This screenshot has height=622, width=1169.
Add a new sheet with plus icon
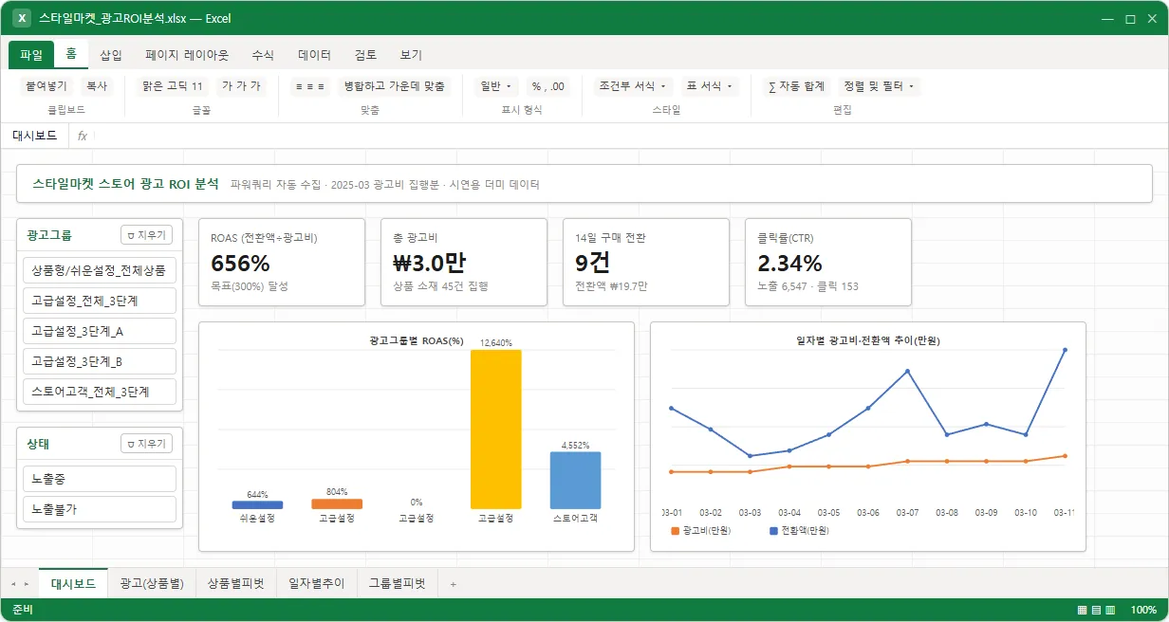coord(453,584)
